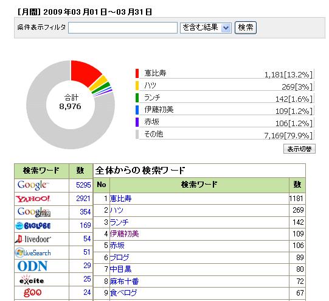Click the Yahoo! logo in the table

coord(33,199)
